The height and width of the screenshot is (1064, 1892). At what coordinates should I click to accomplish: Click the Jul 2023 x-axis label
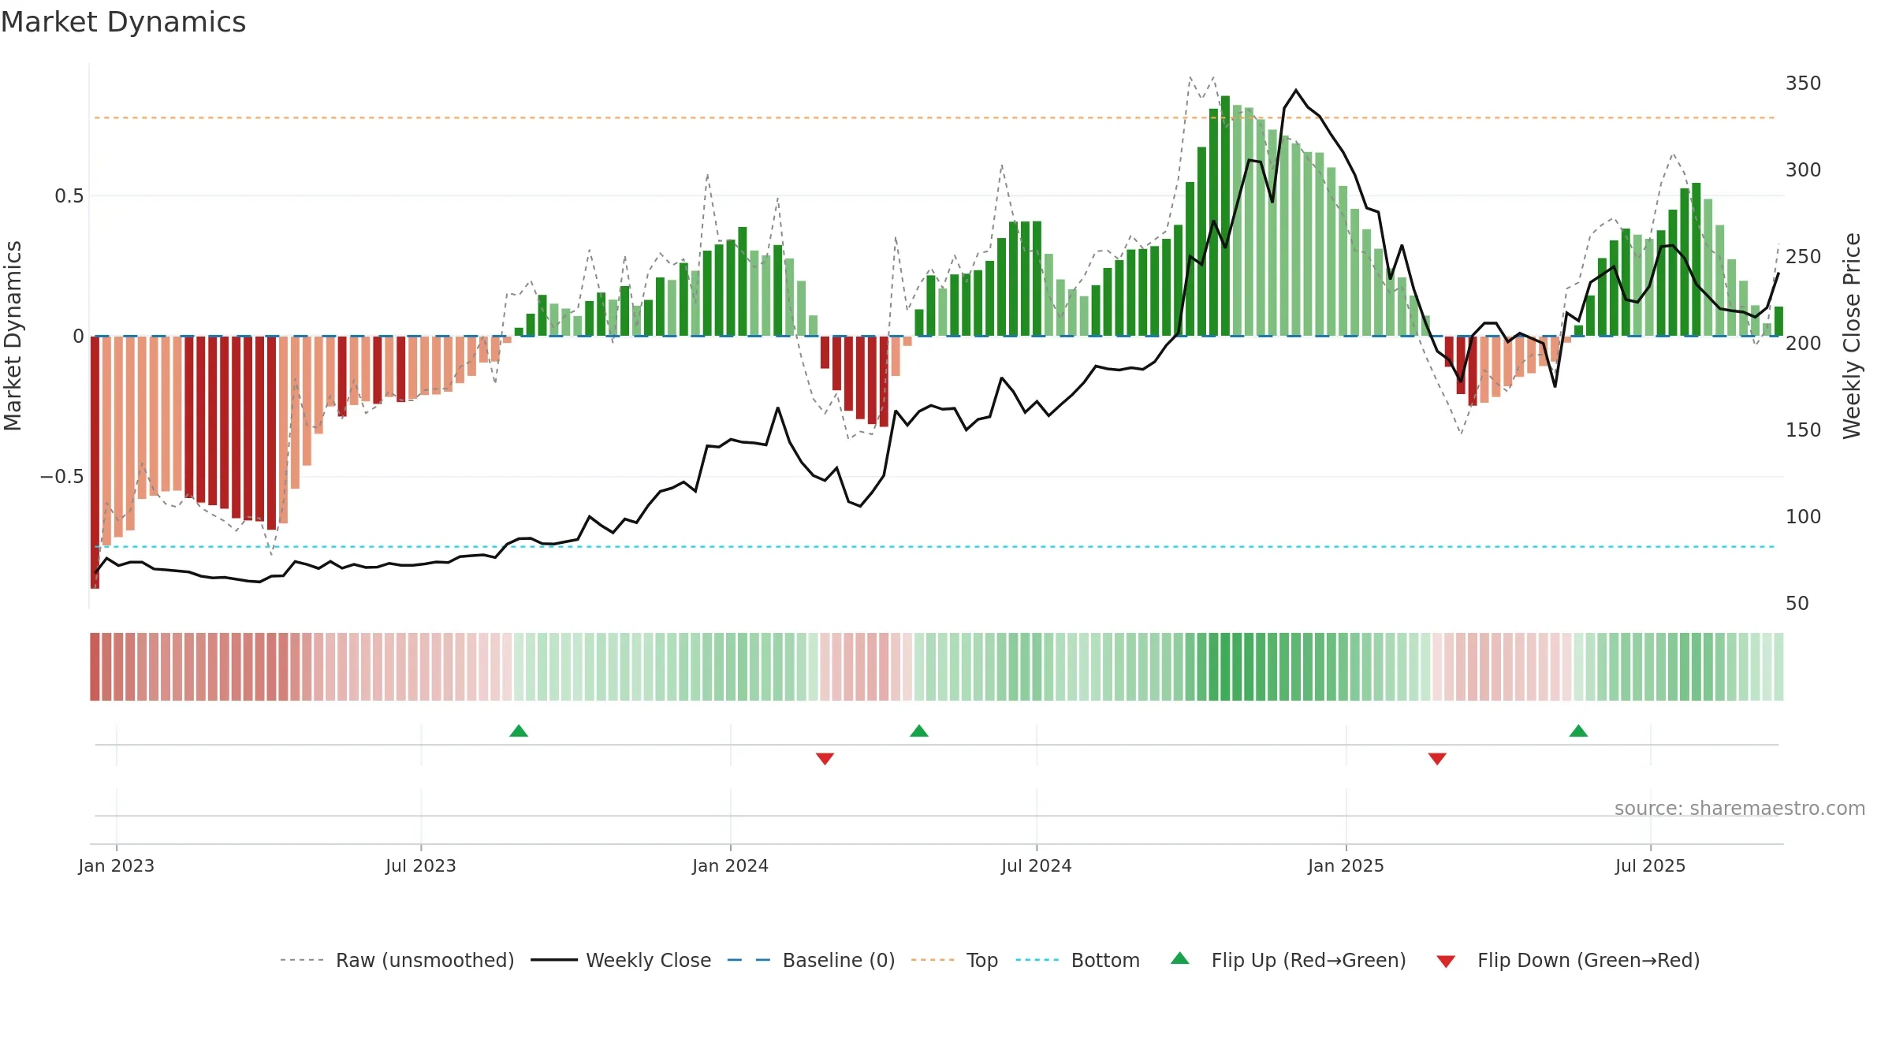point(421,866)
